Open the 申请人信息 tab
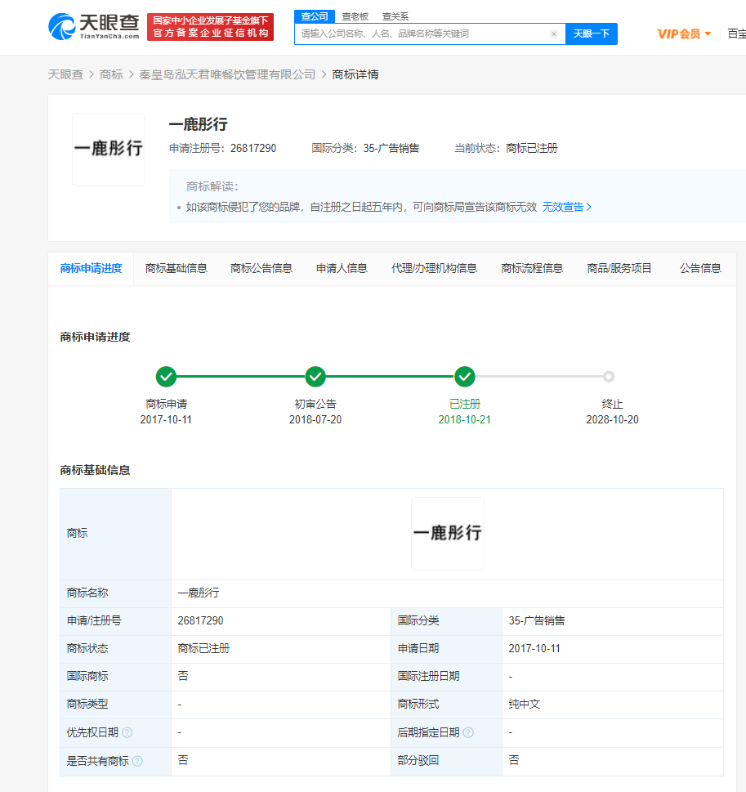746x792 pixels. point(341,268)
